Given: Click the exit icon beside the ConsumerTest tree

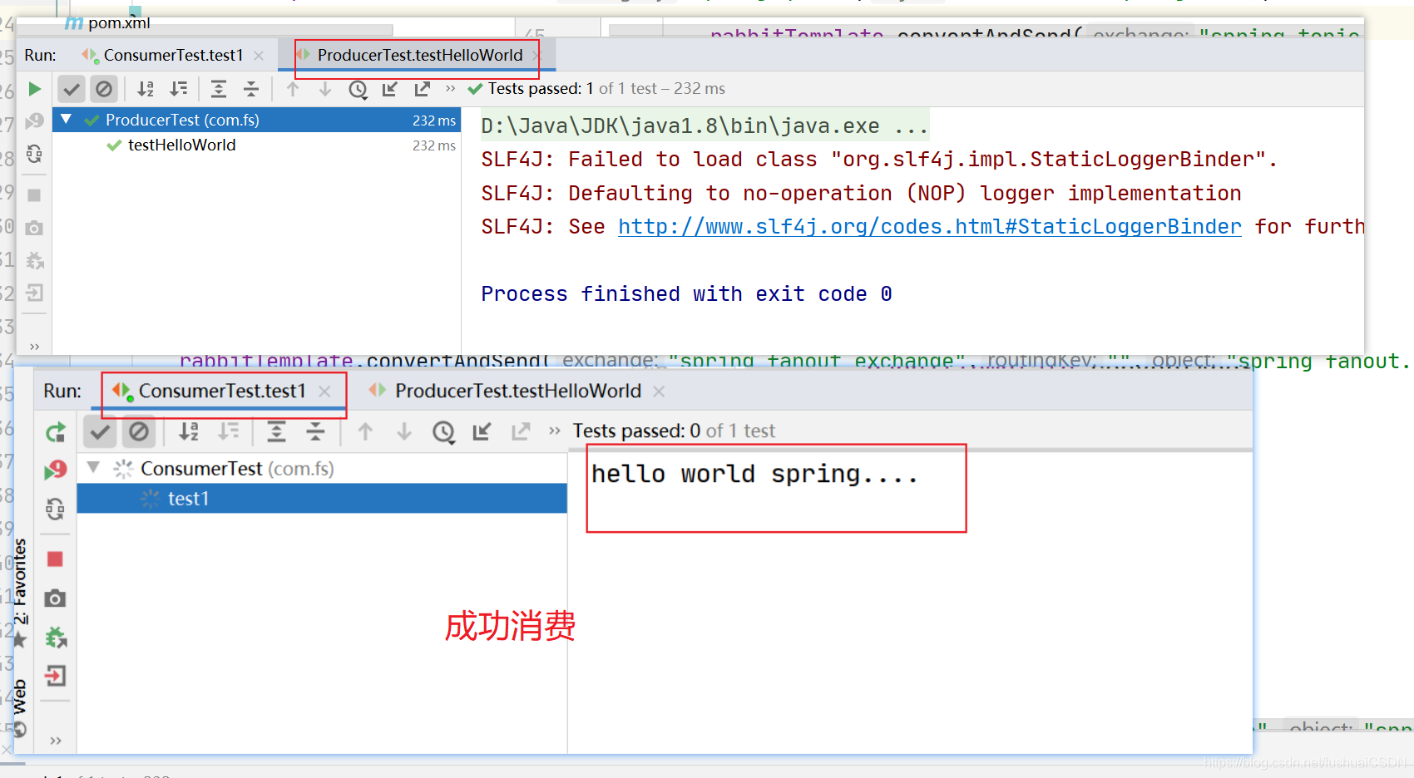Looking at the screenshot, I should [55, 676].
